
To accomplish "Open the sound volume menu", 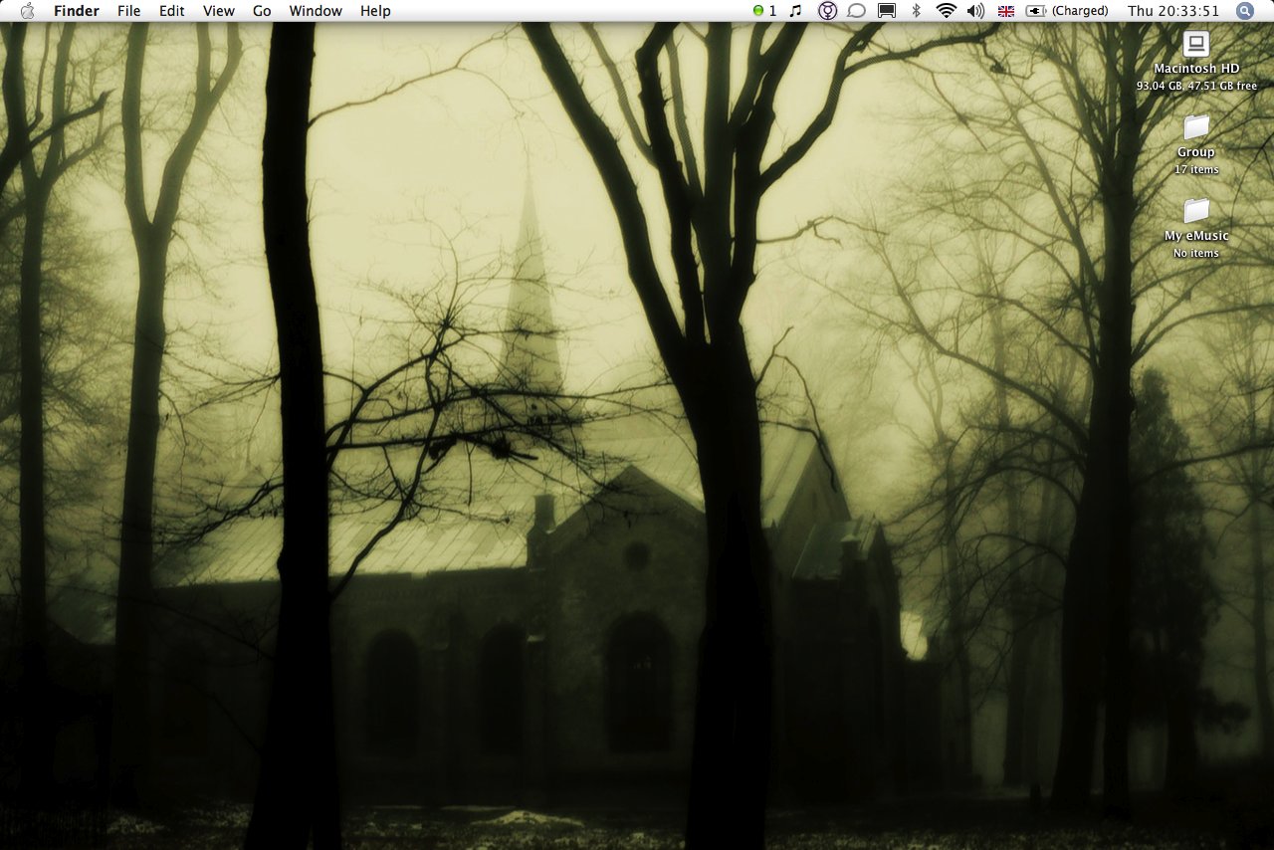I will point(975,11).
